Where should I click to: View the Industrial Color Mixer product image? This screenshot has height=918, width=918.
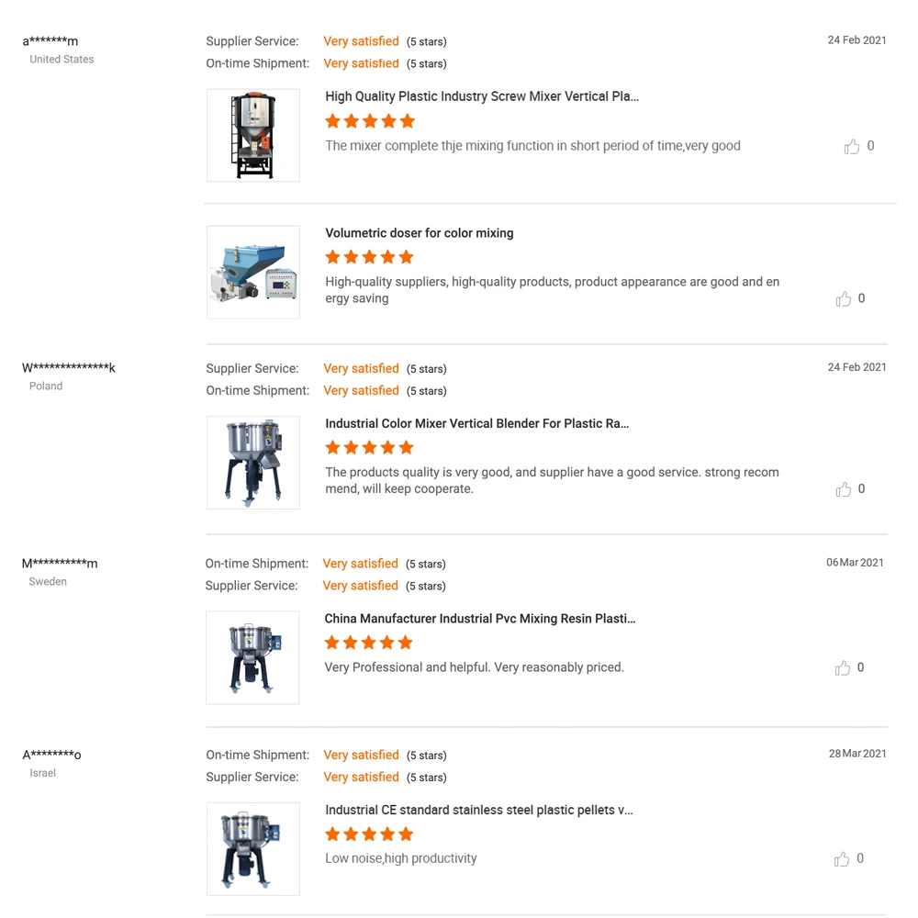coord(253,463)
